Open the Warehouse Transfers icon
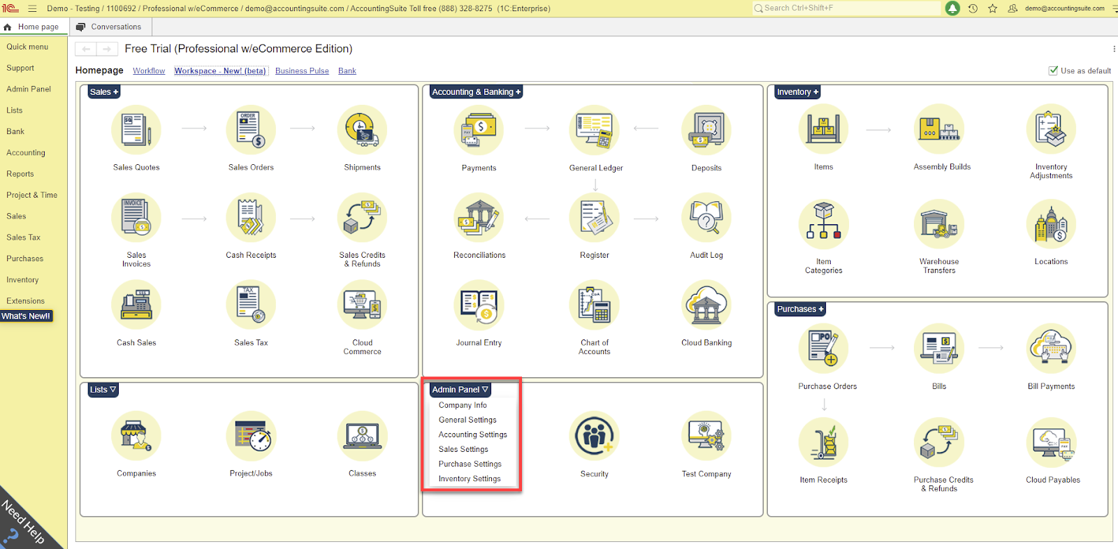Viewport: 1118px width, 549px height. coord(939,224)
